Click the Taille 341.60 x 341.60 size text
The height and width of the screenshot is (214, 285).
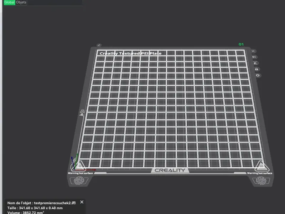[35, 208]
